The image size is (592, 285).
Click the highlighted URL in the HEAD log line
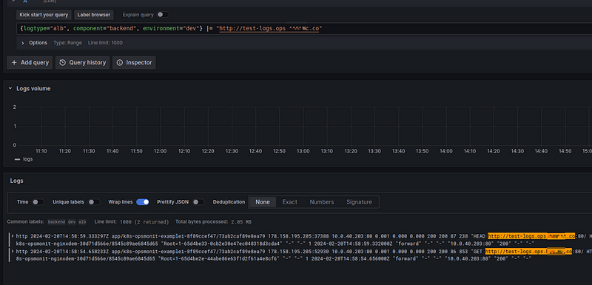(531, 236)
